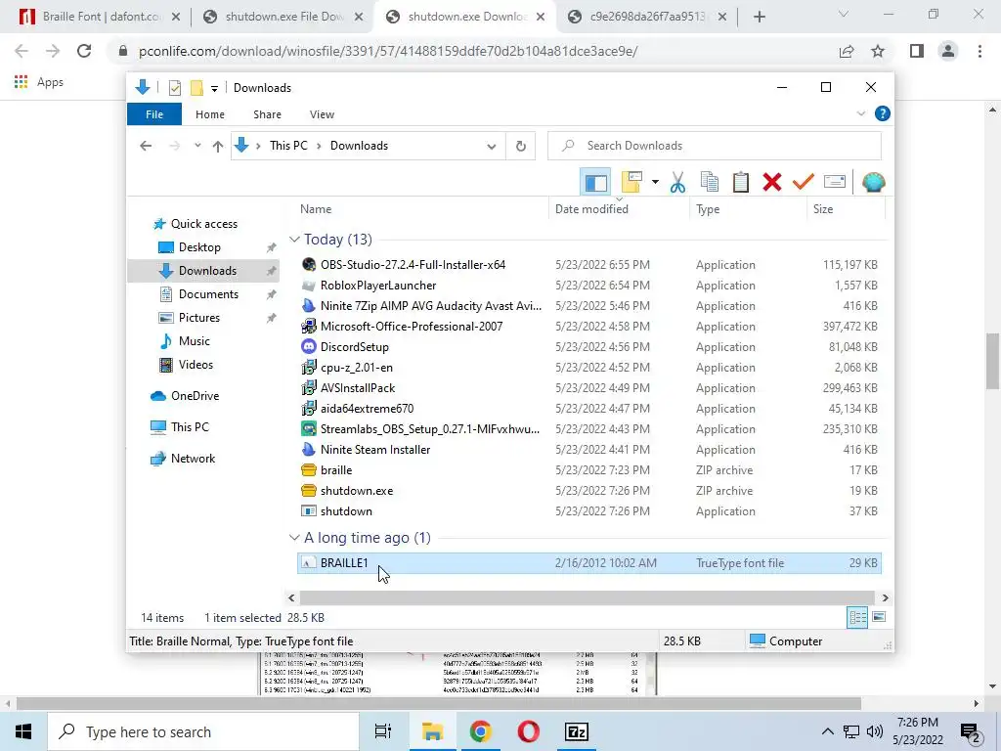
Task: Open the notification center icon
Action: coord(971,731)
